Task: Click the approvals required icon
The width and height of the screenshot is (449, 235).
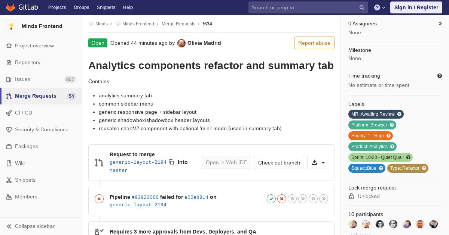Action: tap(99, 232)
